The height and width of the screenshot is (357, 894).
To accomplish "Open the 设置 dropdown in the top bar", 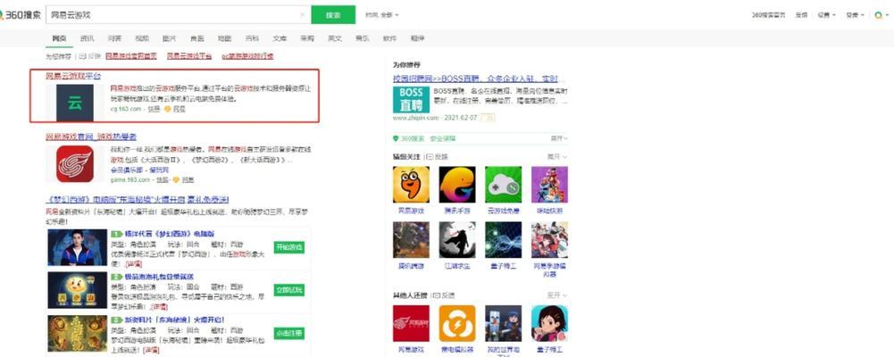I will pos(826,15).
